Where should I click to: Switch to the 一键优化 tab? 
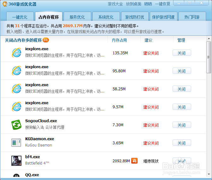[20, 17]
